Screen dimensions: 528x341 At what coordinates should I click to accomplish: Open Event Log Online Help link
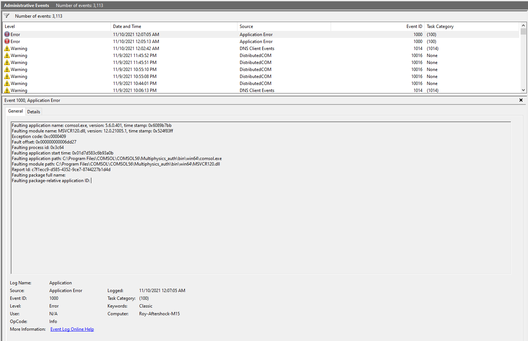tap(72, 329)
